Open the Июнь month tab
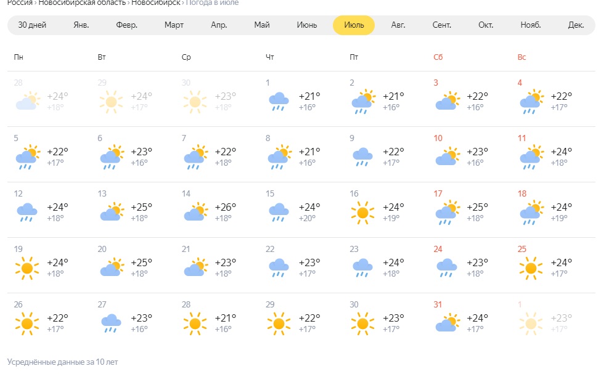The height and width of the screenshot is (374, 601). [x=307, y=25]
